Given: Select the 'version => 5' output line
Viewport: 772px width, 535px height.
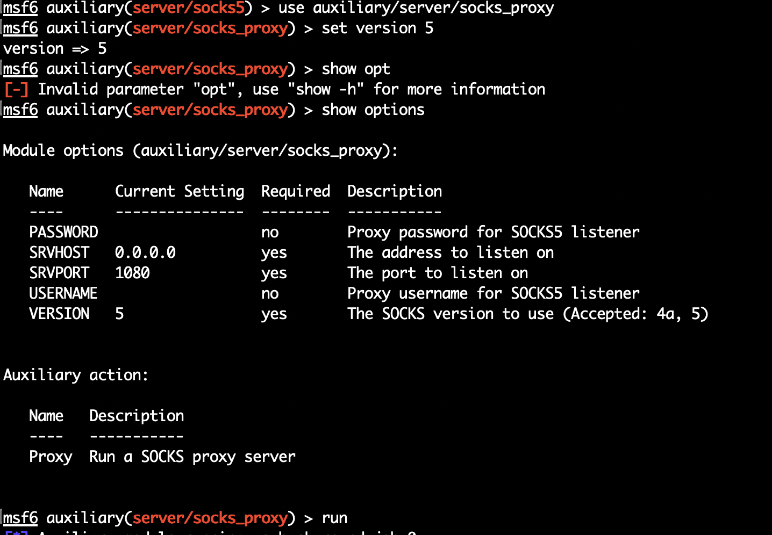Looking at the screenshot, I should (x=54, y=48).
